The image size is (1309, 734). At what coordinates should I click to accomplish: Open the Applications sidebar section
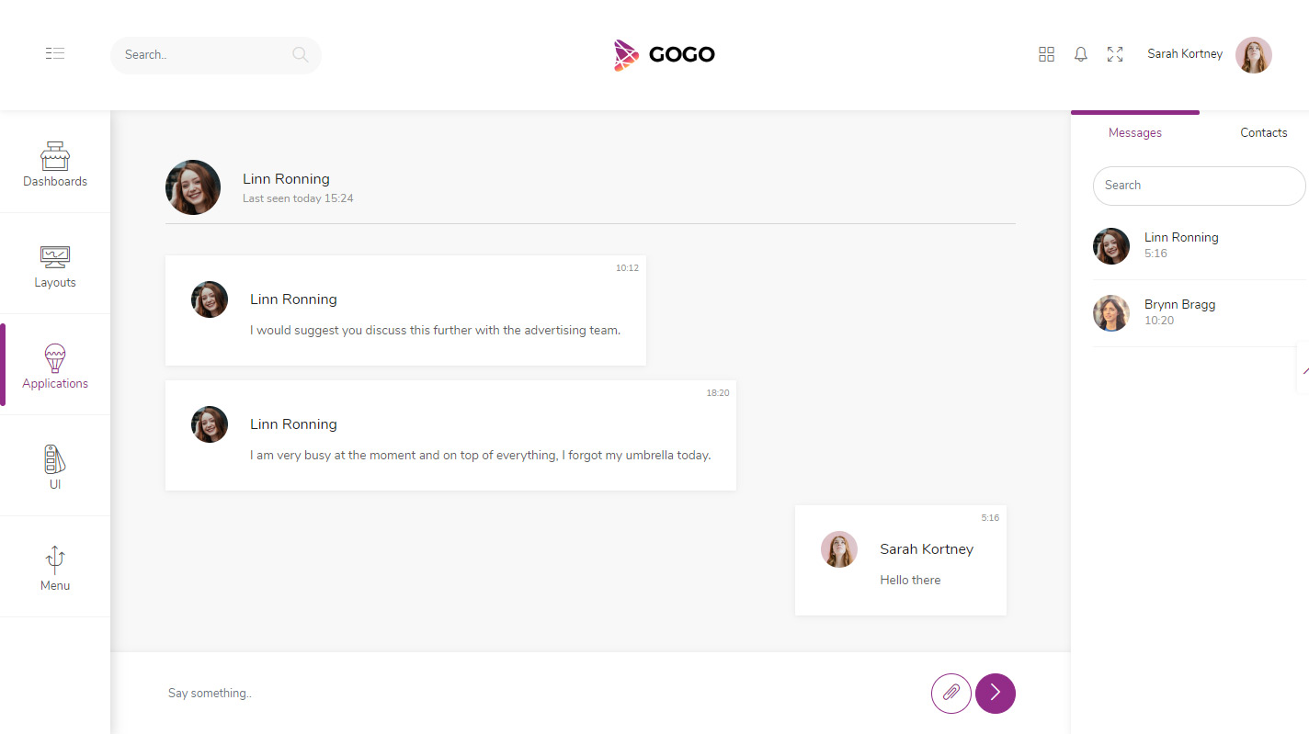point(55,365)
